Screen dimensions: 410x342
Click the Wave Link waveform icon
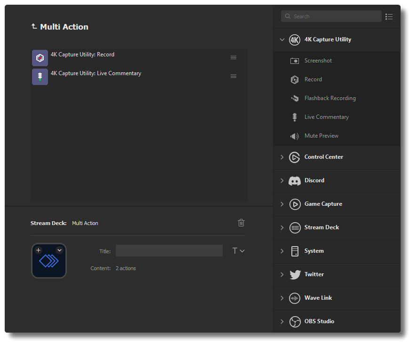294,298
